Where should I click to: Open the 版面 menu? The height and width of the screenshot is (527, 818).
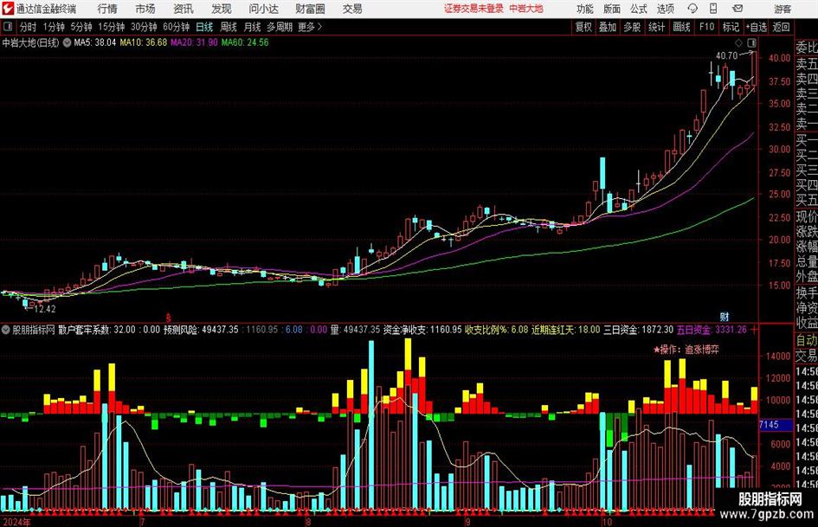612,9
